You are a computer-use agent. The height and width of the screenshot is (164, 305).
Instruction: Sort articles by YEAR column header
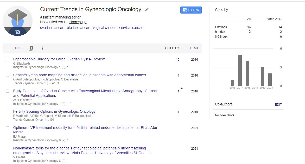tap(194, 48)
